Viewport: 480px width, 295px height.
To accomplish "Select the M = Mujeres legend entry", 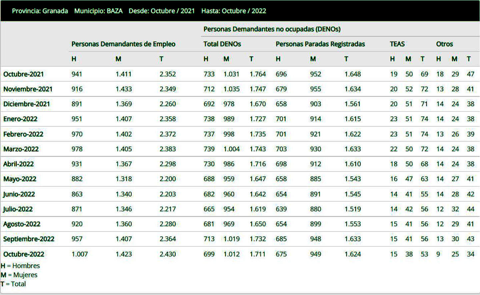I will coord(19,275).
